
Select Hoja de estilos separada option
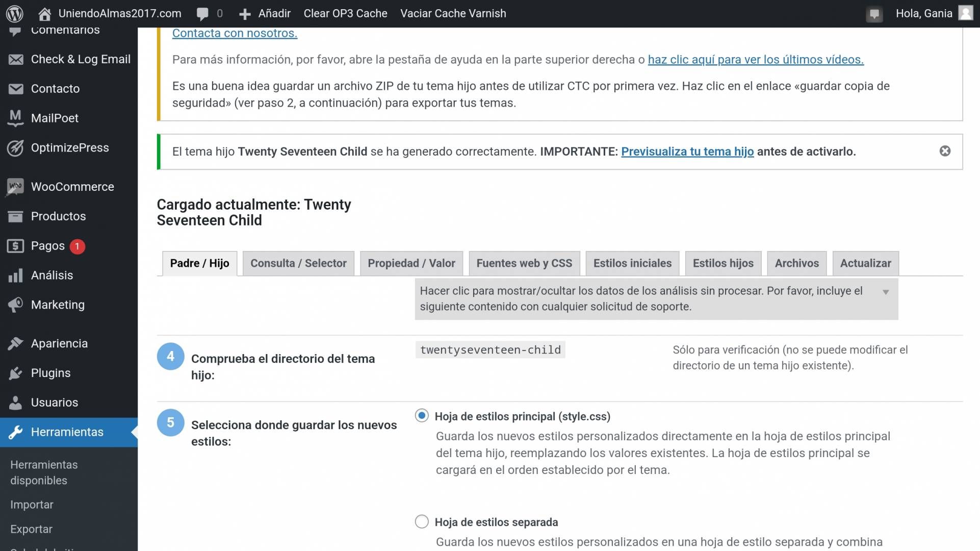click(x=422, y=521)
